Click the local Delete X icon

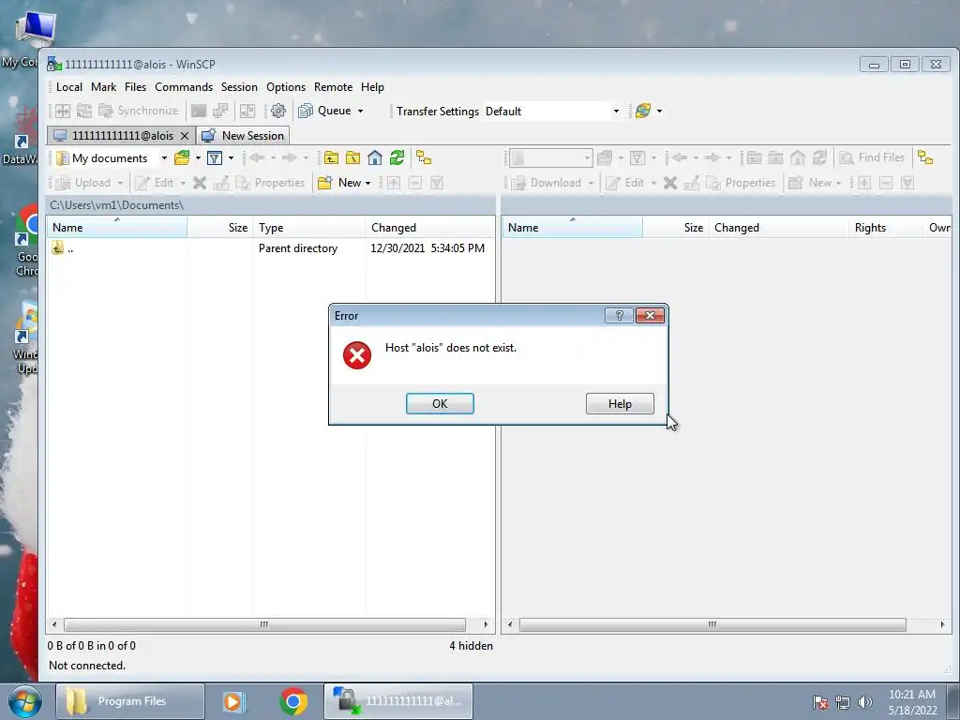pos(200,183)
